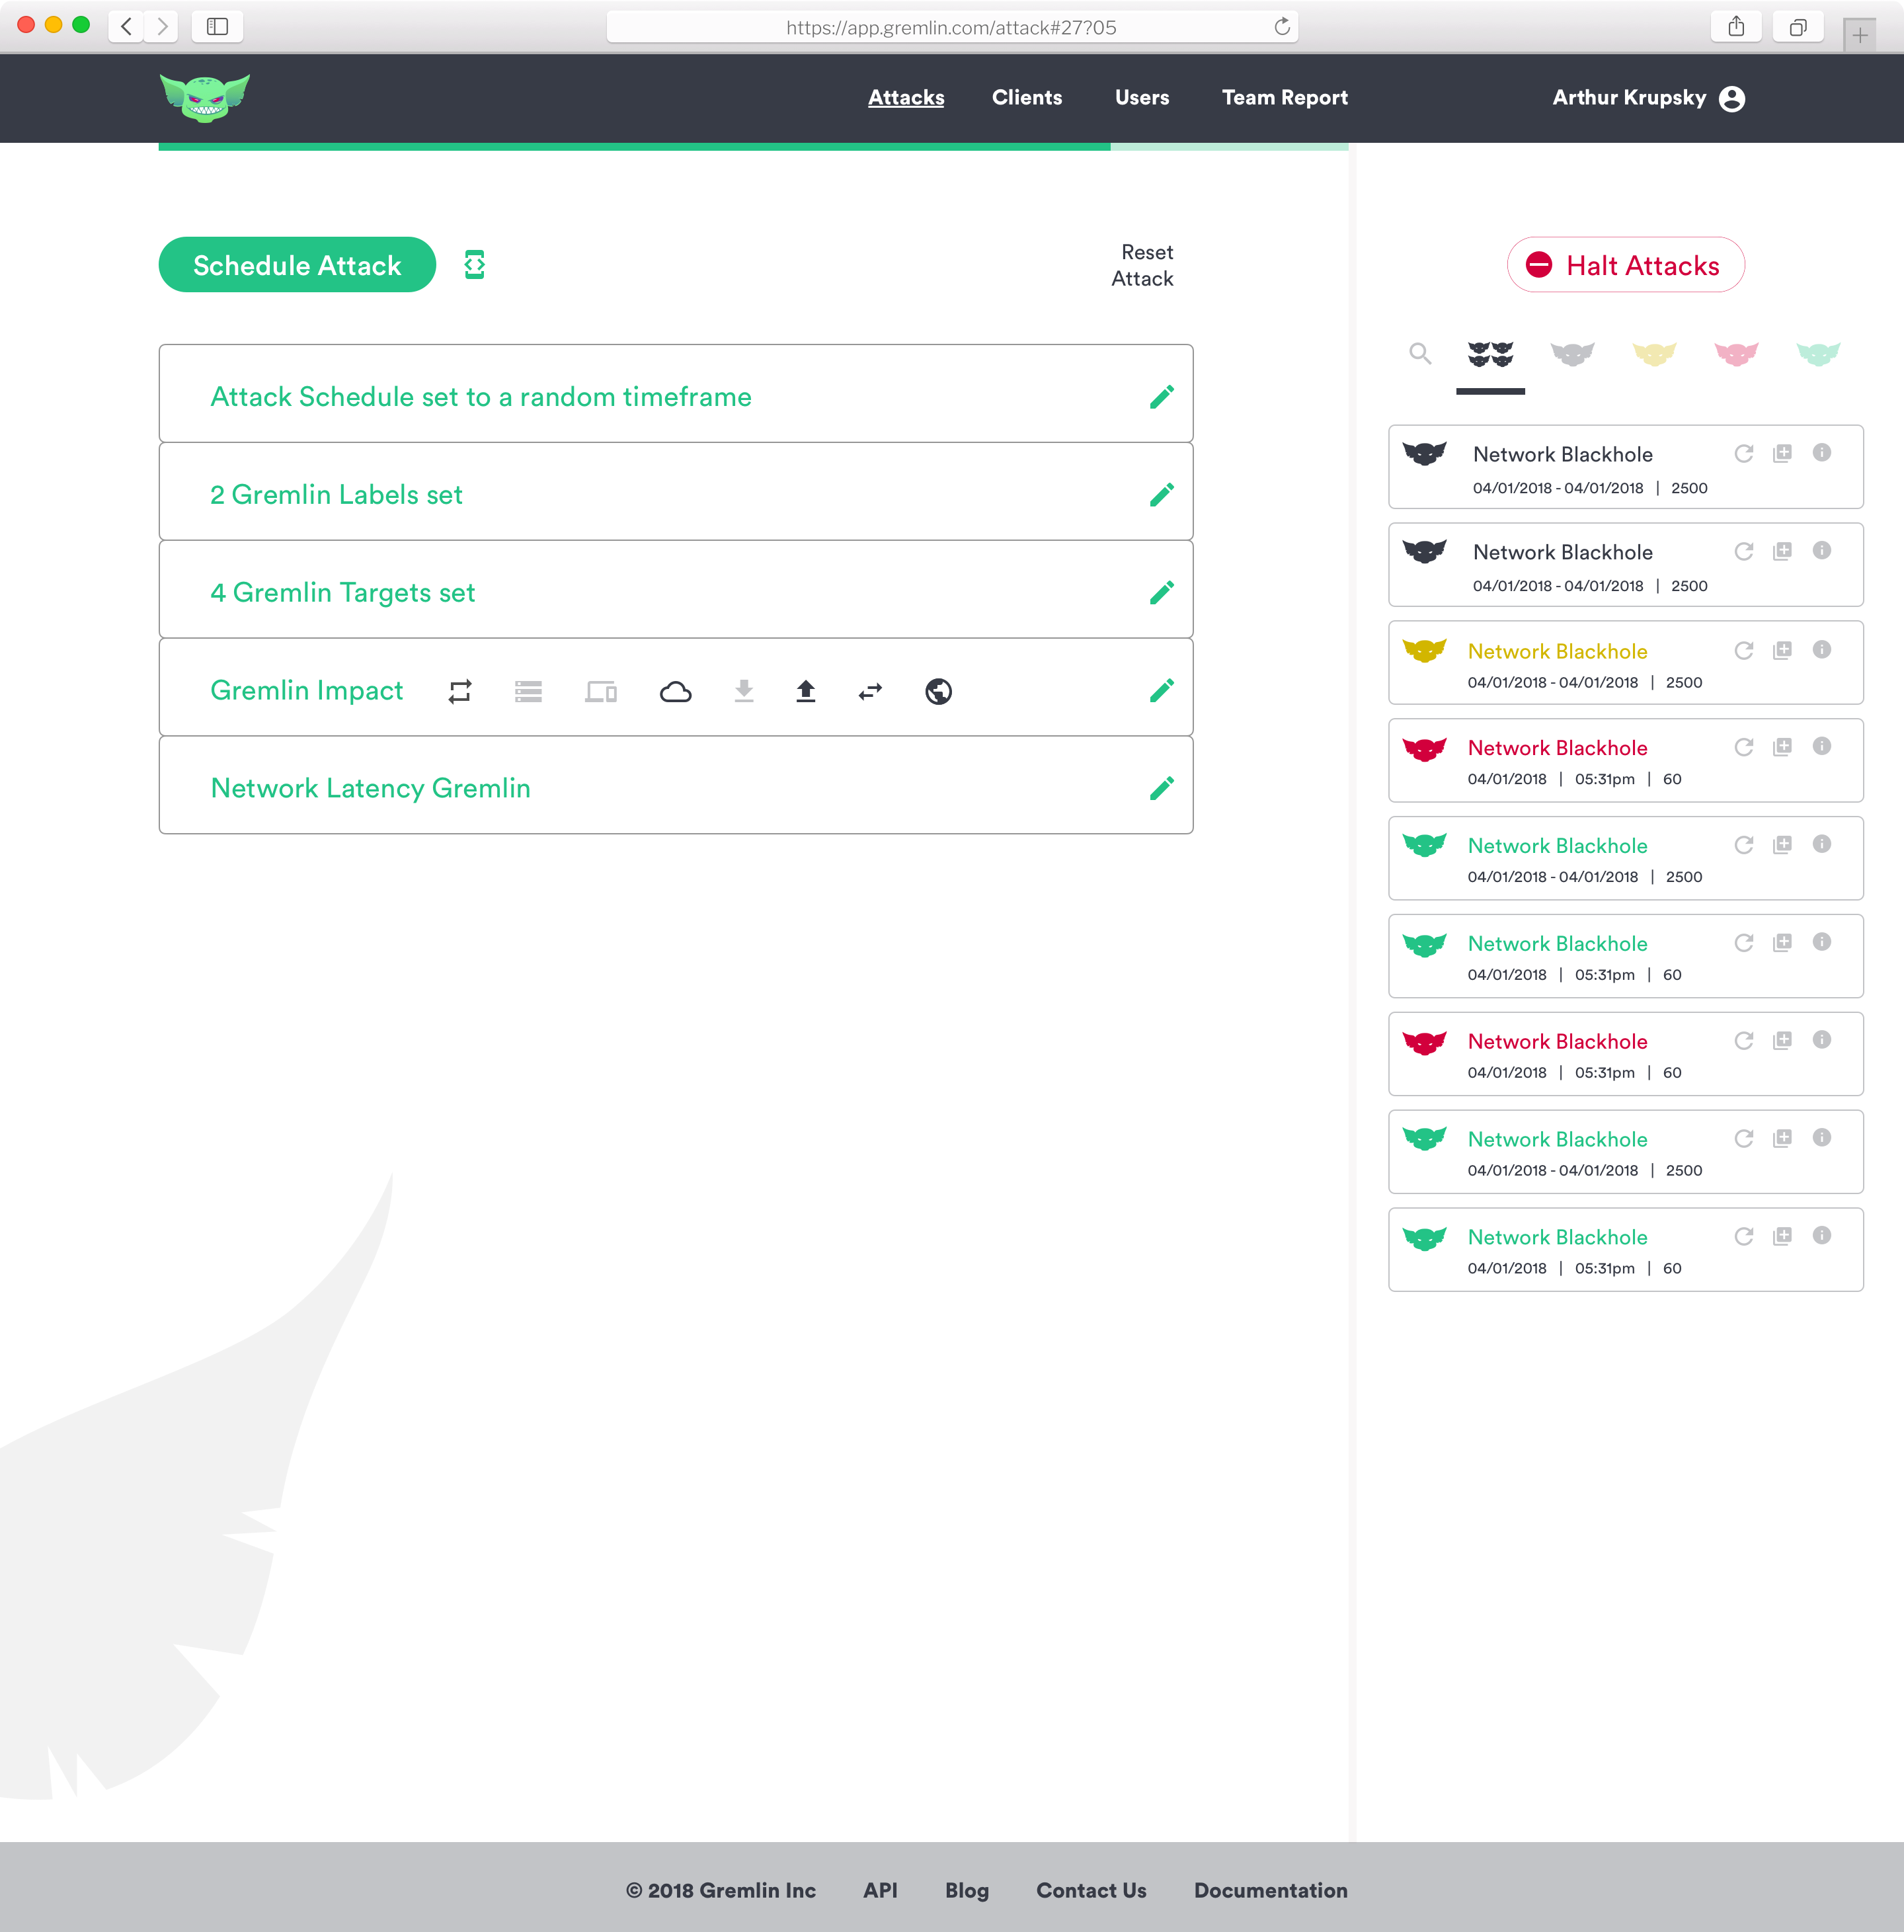This screenshot has height=1932, width=1904.
Task: Open the browser share button
Action: point(1736,27)
